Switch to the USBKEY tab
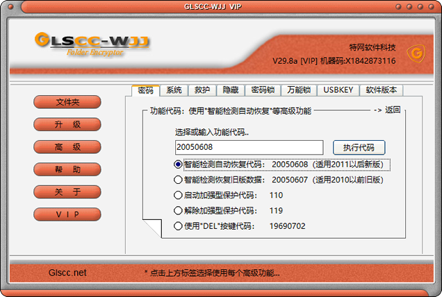Viewport: 442px width, 297px height. 338,90
